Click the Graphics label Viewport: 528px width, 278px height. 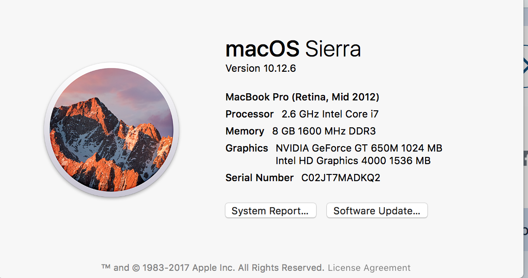(x=246, y=148)
